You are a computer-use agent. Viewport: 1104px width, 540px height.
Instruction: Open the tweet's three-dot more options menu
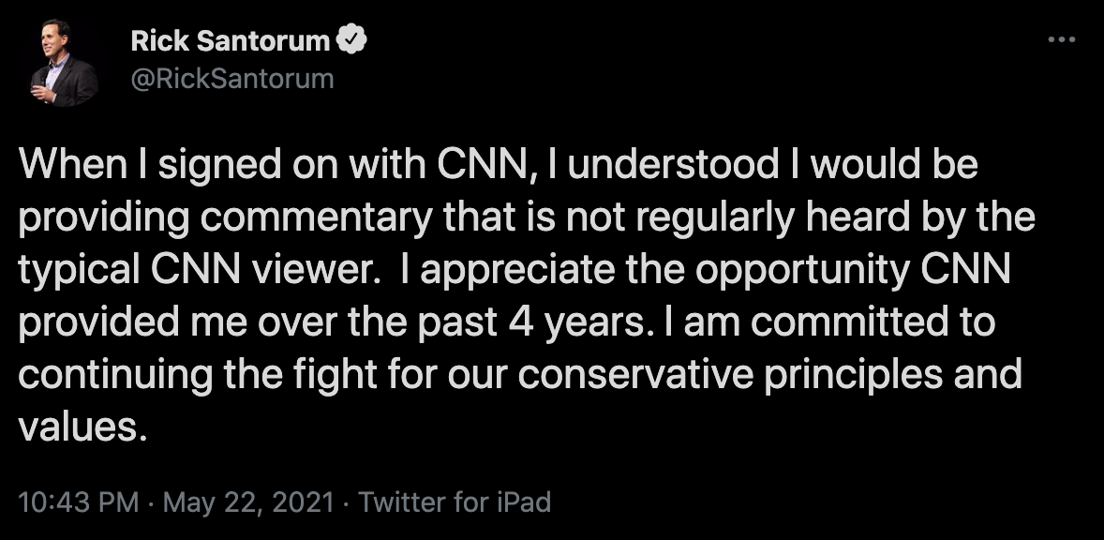point(1061,40)
